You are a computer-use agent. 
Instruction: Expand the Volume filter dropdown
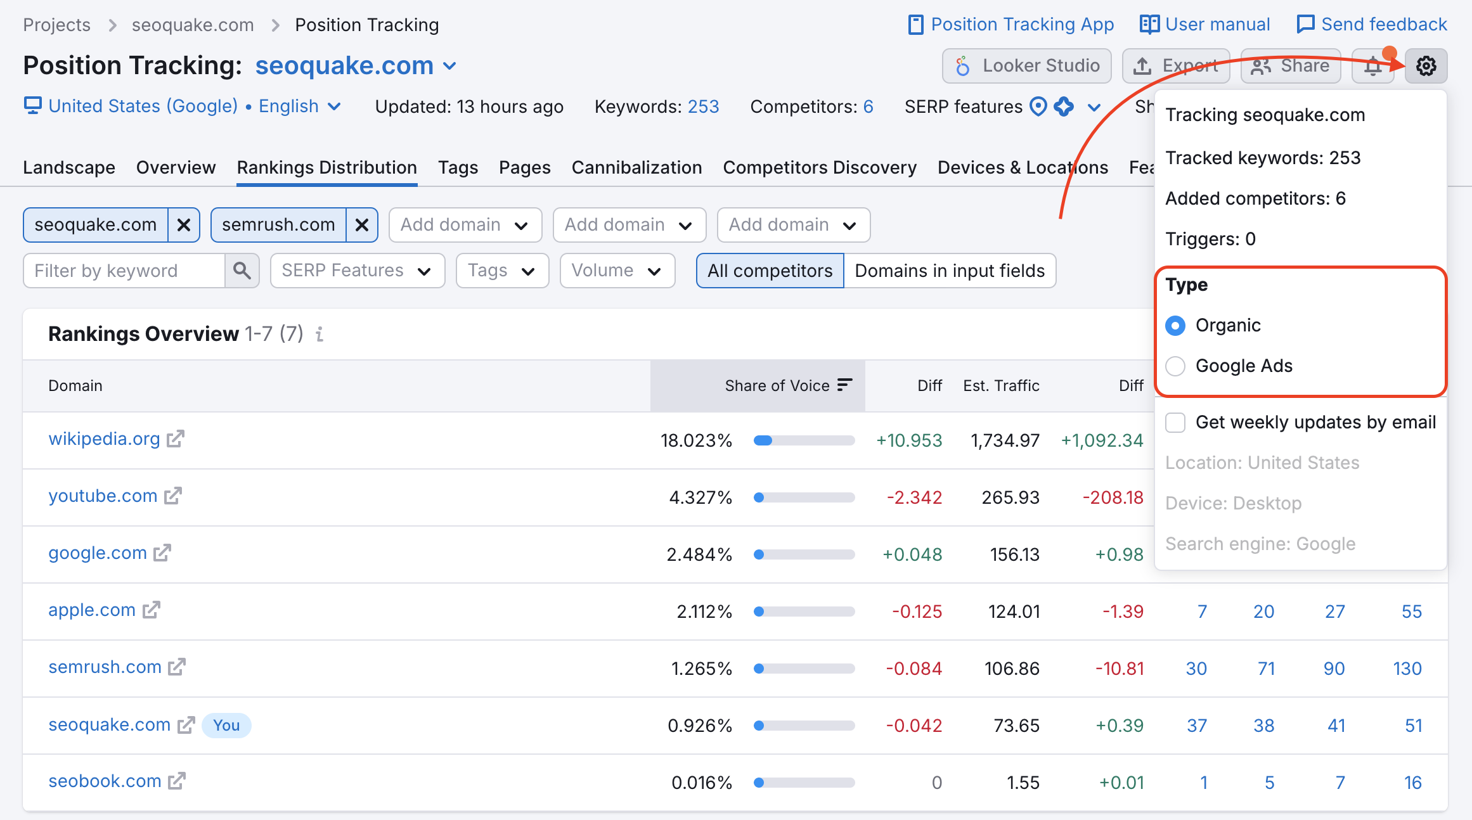616,271
